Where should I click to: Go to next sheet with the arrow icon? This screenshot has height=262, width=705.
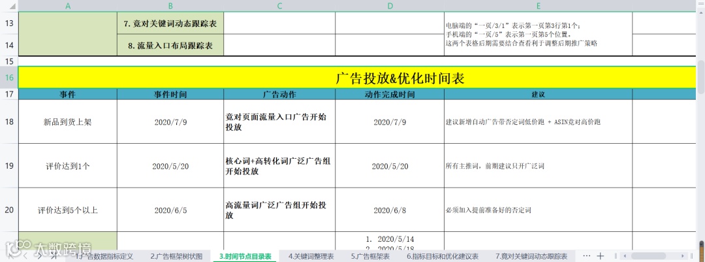pyautogui.click(x=40, y=256)
